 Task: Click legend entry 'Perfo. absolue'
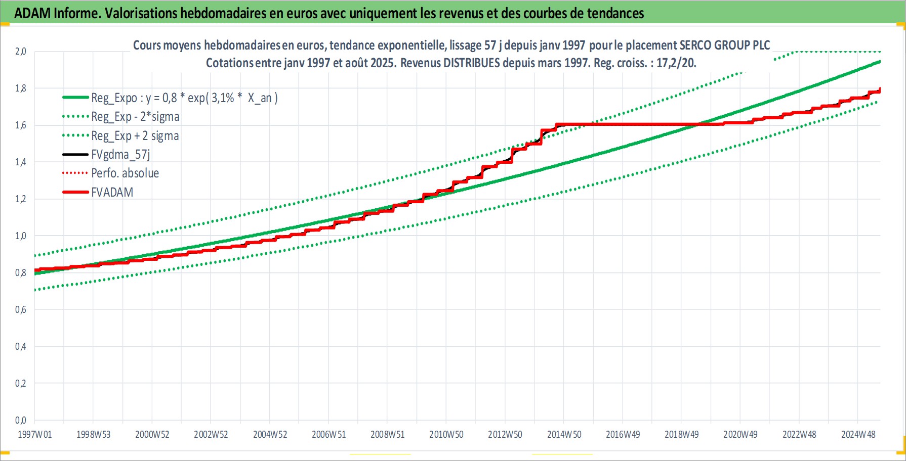(x=125, y=173)
